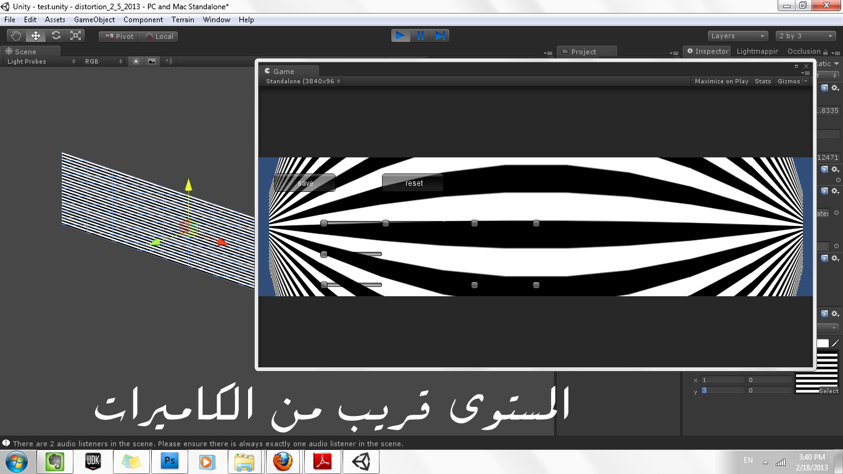Screen dimensions: 843x474
Task: Click the save button in Game view
Action: pos(305,183)
